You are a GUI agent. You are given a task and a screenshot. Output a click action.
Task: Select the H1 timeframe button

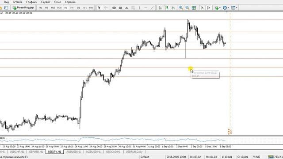click(x=66, y=8)
